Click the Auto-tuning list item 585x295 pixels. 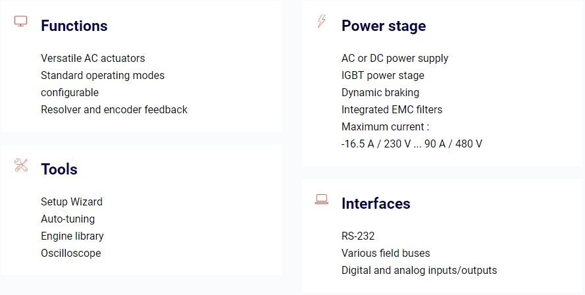[x=68, y=219]
